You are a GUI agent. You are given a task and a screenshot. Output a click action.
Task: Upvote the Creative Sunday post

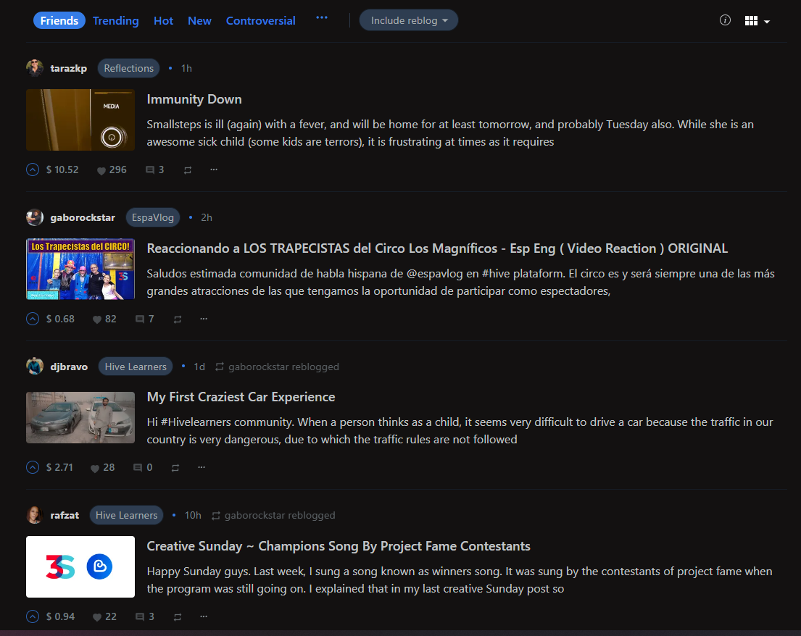(x=32, y=616)
